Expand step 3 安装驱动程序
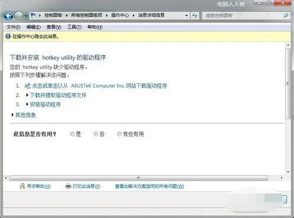The width and height of the screenshot is (294, 218). click(45, 104)
